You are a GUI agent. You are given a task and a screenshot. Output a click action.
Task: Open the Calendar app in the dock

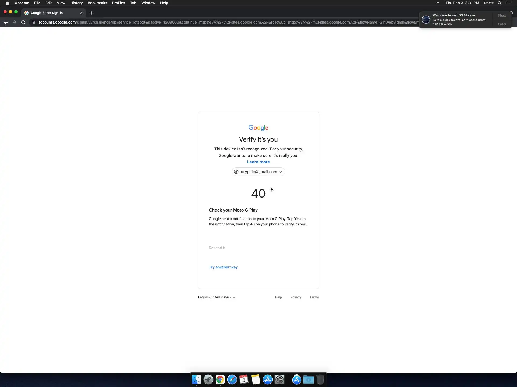tap(244, 379)
